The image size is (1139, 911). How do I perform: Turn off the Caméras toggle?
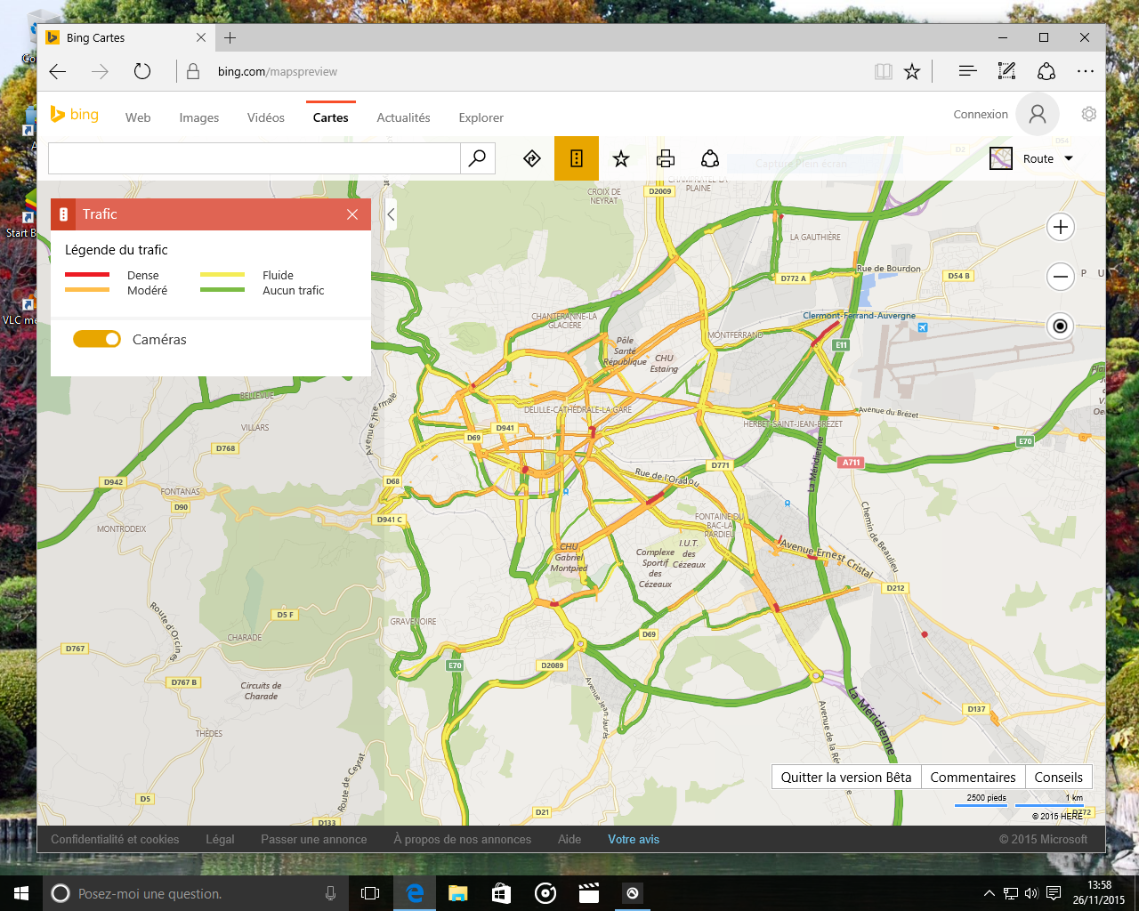(x=97, y=339)
